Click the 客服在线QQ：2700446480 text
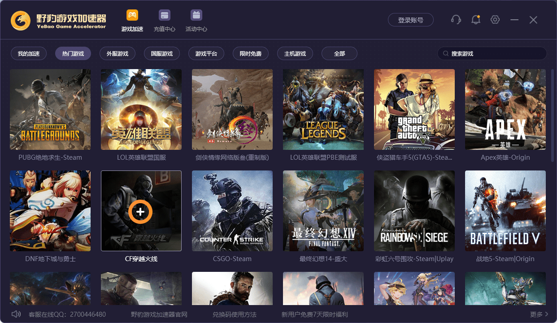Image resolution: width=557 pixels, height=323 pixels. pyautogui.click(x=67, y=314)
